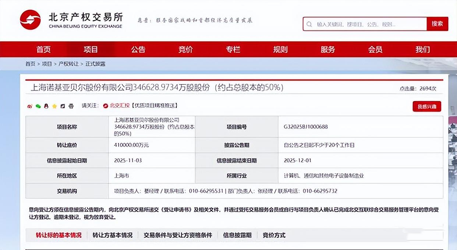The image size is (457, 250).
Task: Select 项目 in the red navigation bar
Action: [91, 49]
